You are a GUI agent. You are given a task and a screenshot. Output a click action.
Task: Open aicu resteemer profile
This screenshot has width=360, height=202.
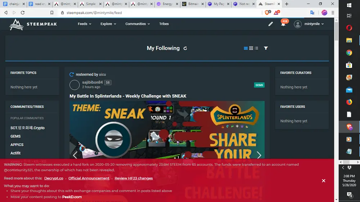(x=102, y=74)
